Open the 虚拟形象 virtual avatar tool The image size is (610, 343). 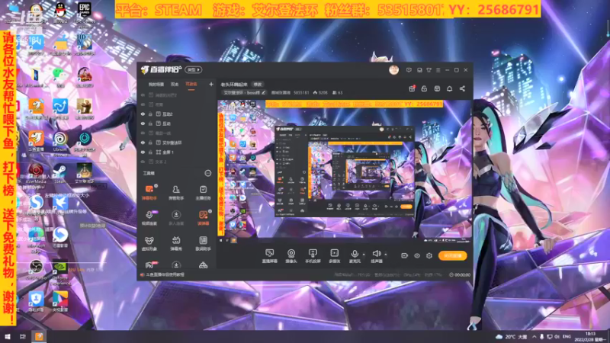[149, 243]
